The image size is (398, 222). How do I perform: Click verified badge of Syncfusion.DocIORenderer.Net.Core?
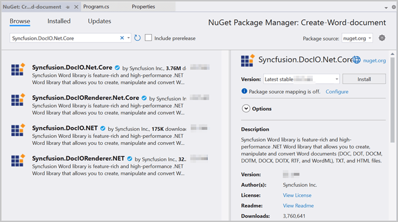144,98
